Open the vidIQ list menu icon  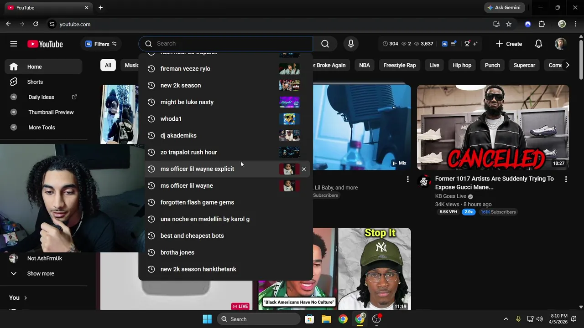pos(454,44)
